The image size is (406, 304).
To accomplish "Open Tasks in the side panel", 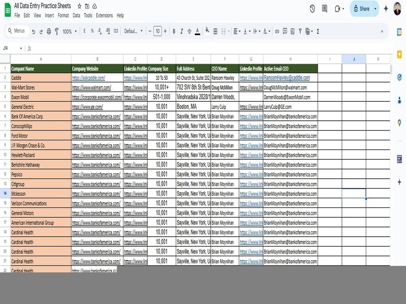I will 400,77.
